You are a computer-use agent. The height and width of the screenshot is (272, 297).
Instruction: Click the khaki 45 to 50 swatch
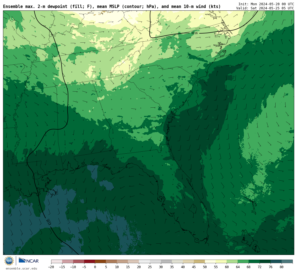(x=199, y=262)
